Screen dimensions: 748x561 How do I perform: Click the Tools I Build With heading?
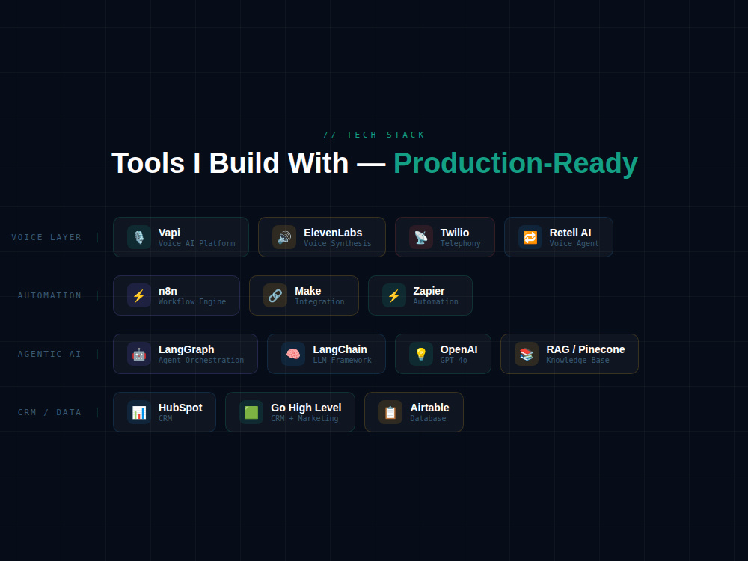pyautogui.click(x=230, y=163)
